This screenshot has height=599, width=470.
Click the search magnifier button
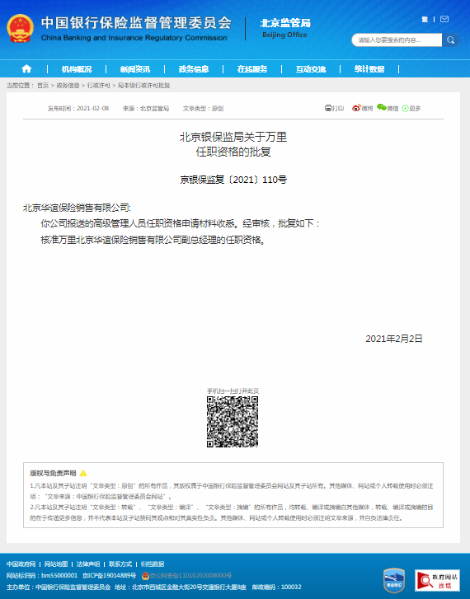pos(450,40)
